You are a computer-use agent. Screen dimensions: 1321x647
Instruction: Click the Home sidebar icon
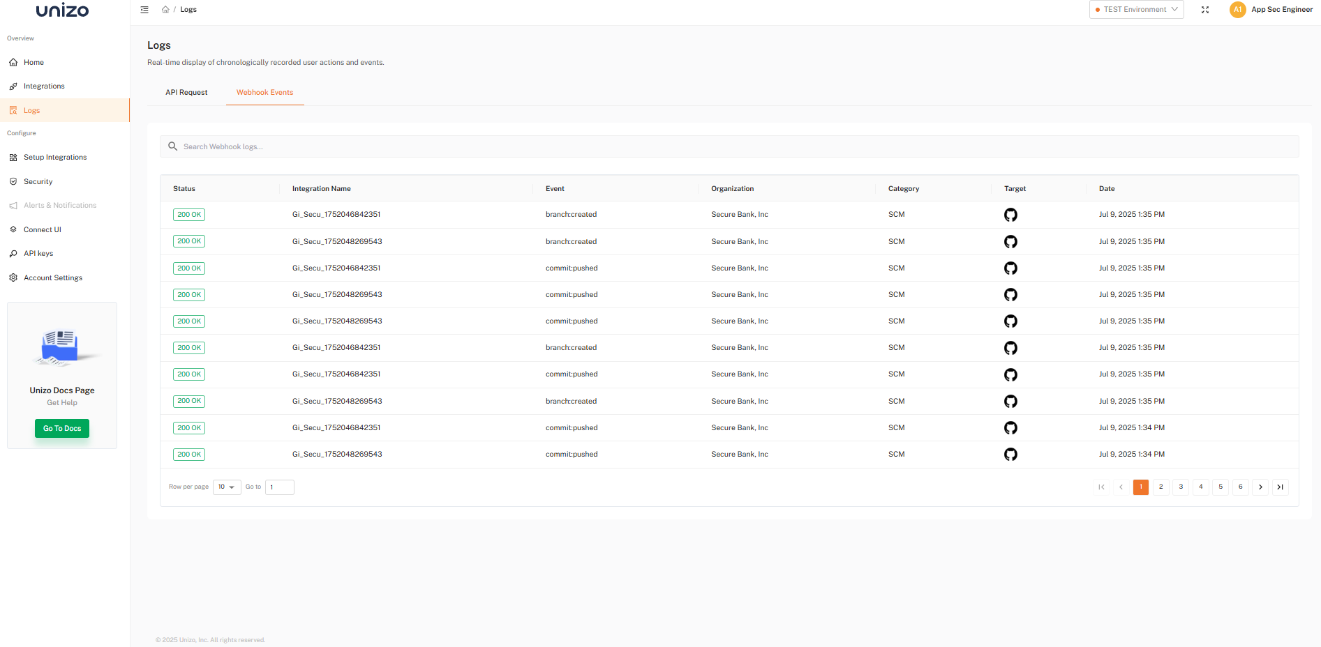[13, 63]
